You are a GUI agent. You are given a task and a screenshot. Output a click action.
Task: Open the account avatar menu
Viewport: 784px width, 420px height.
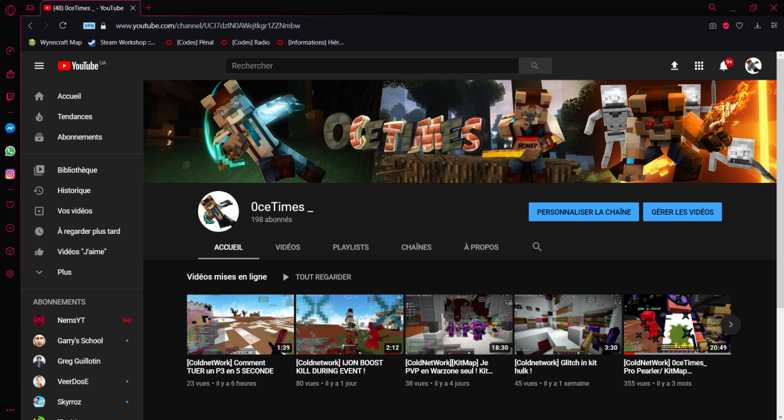[x=753, y=65]
